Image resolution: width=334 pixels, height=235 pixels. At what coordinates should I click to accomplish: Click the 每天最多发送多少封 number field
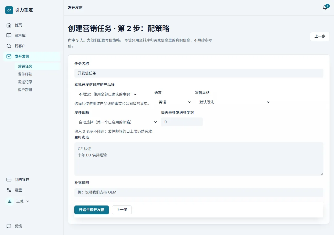click(182, 122)
